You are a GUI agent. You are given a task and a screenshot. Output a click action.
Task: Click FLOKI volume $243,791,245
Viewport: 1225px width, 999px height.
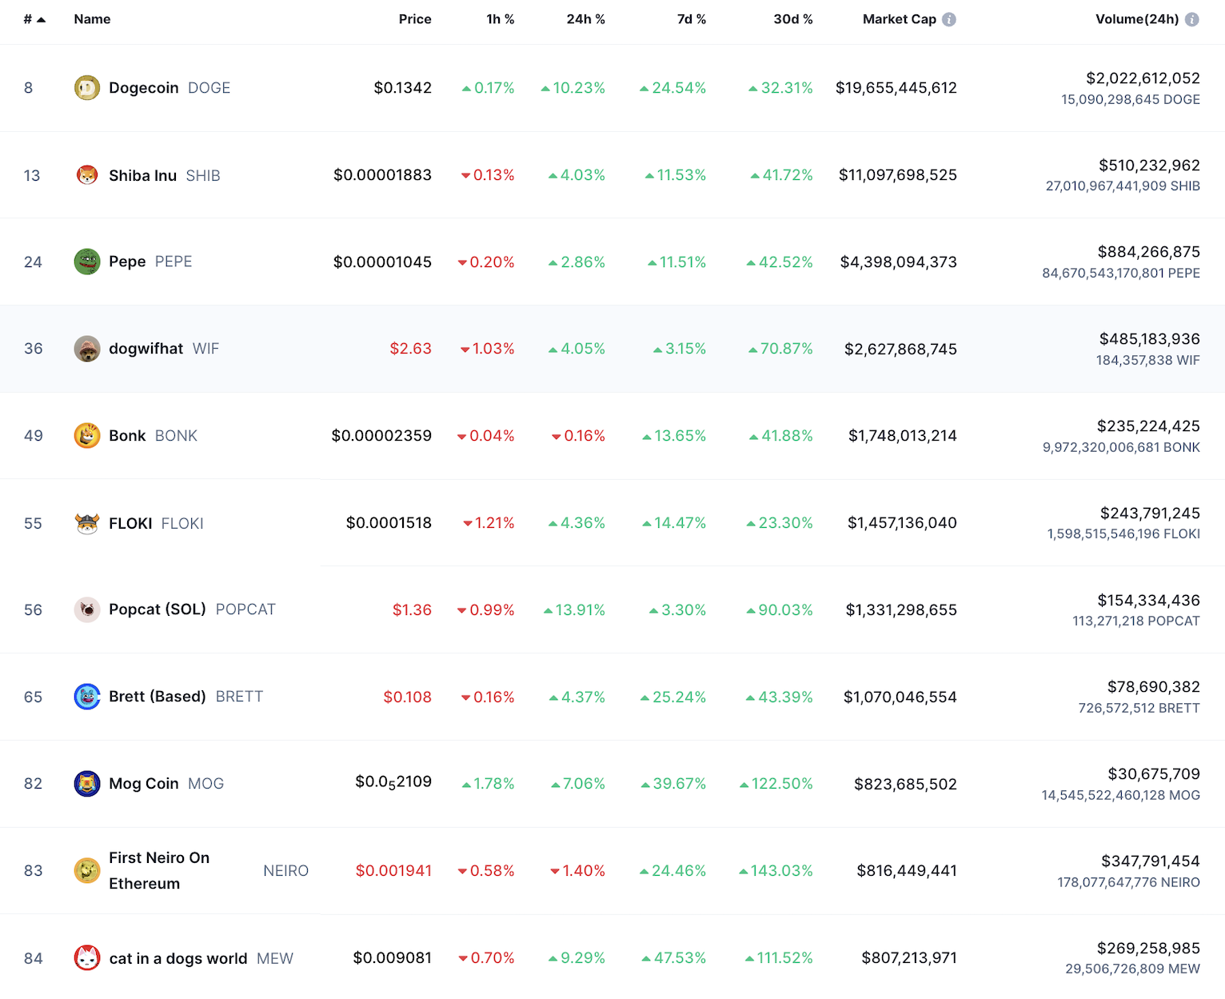pyautogui.click(x=1151, y=513)
